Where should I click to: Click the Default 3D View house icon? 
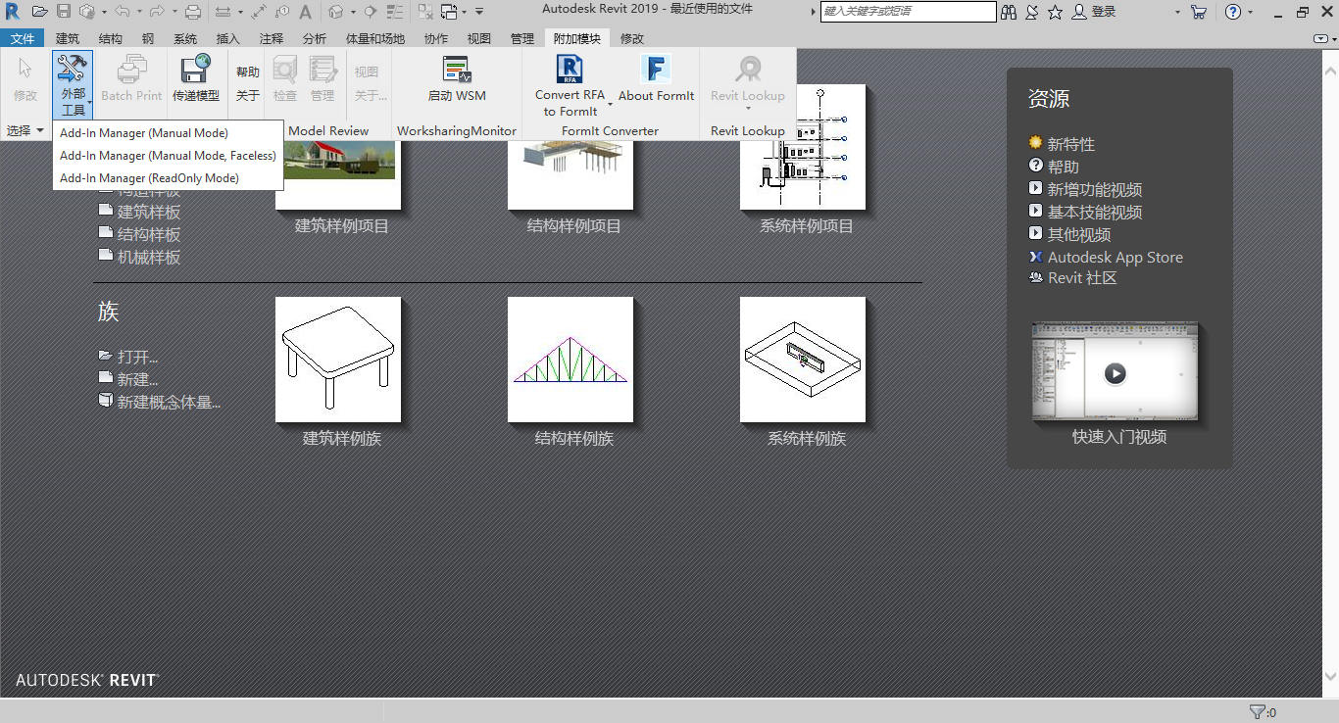click(336, 12)
